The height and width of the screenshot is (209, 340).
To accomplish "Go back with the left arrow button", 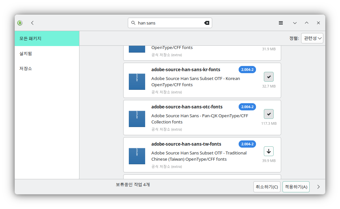I will [x=32, y=23].
